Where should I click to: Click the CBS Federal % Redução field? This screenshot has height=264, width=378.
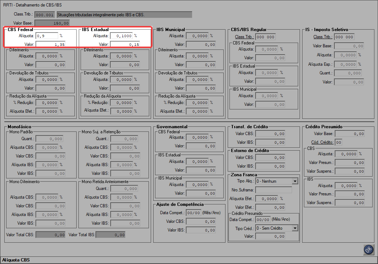[x=47, y=103]
